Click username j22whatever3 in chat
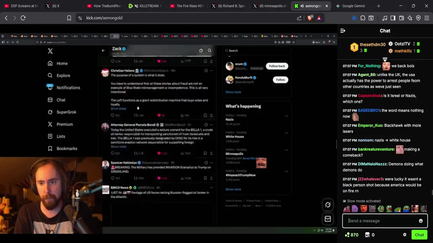 pos(370,179)
